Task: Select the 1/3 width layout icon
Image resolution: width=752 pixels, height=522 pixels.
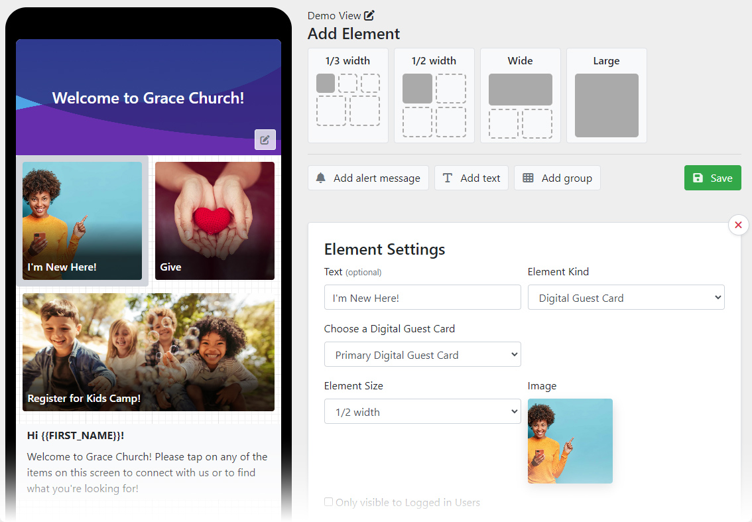Action: pyautogui.click(x=347, y=96)
